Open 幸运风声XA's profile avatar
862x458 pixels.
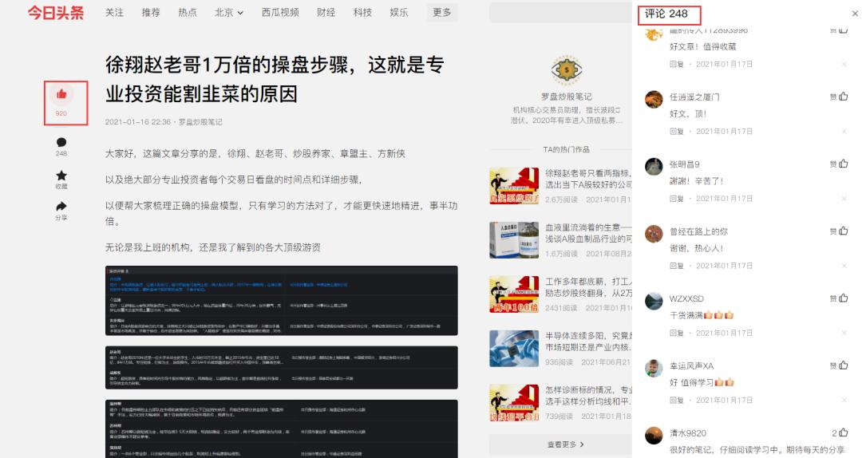point(654,368)
